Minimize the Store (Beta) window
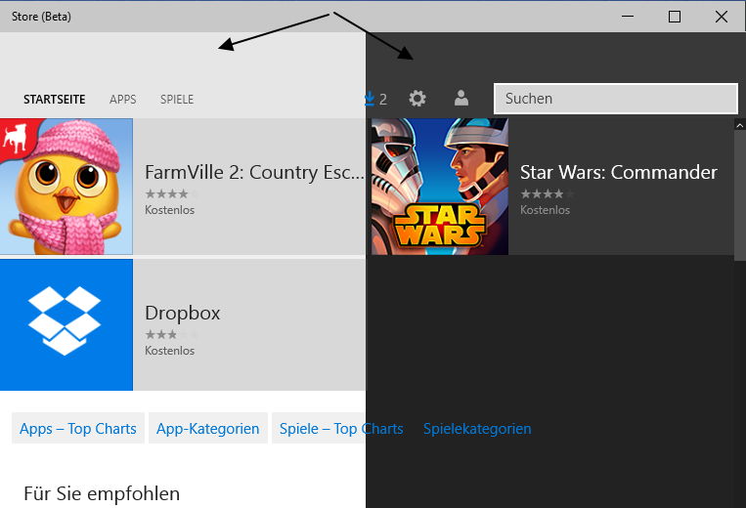The width and height of the screenshot is (746, 508). point(628,17)
